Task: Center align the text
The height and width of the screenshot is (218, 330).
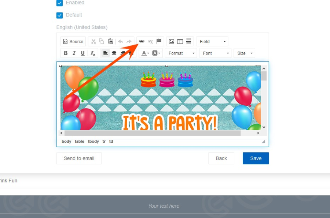Action: coord(114,53)
